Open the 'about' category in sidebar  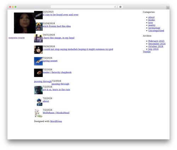click(152, 17)
